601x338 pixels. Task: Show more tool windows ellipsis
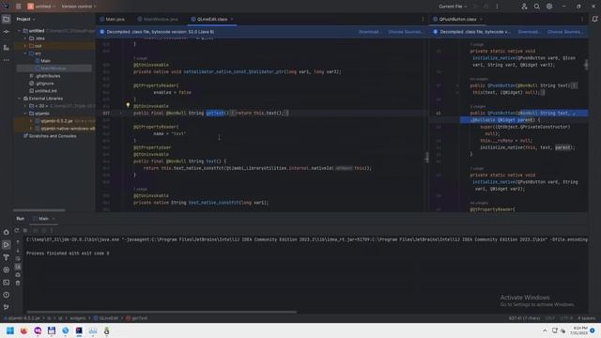pyautogui.click(x=7, y=60)
